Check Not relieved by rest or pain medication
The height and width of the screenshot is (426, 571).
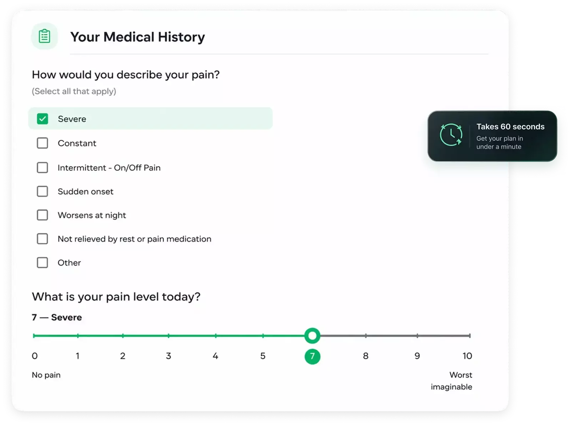(42, 239)
